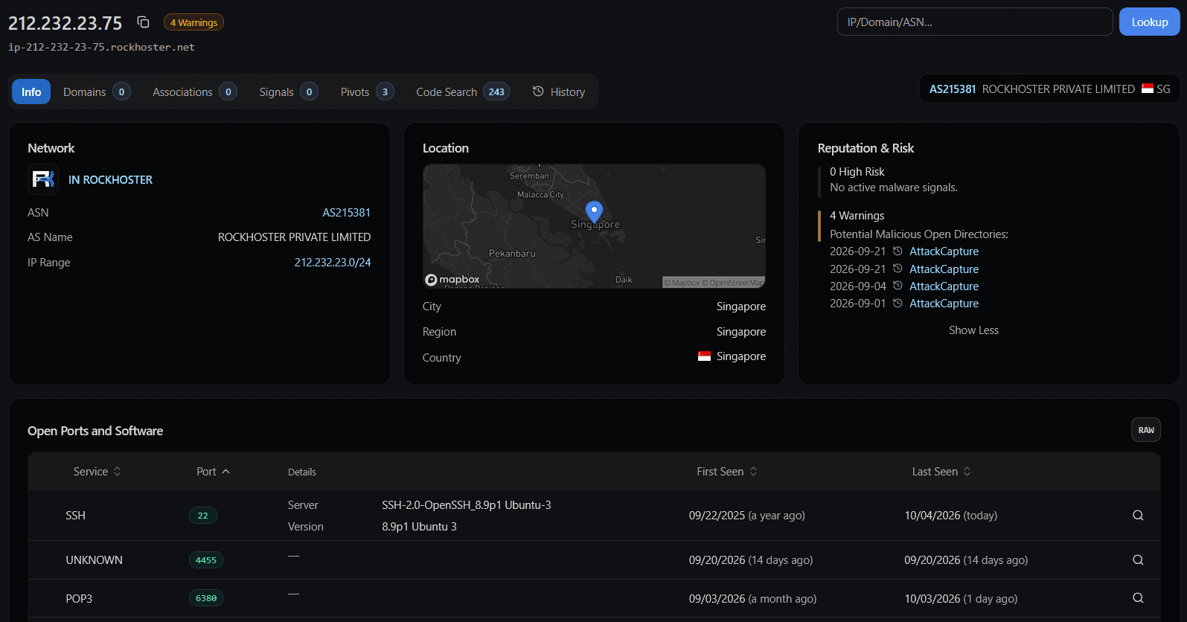Click the 4 Warnings badge
Screen dimensions: 1187x622
(193, 22)
